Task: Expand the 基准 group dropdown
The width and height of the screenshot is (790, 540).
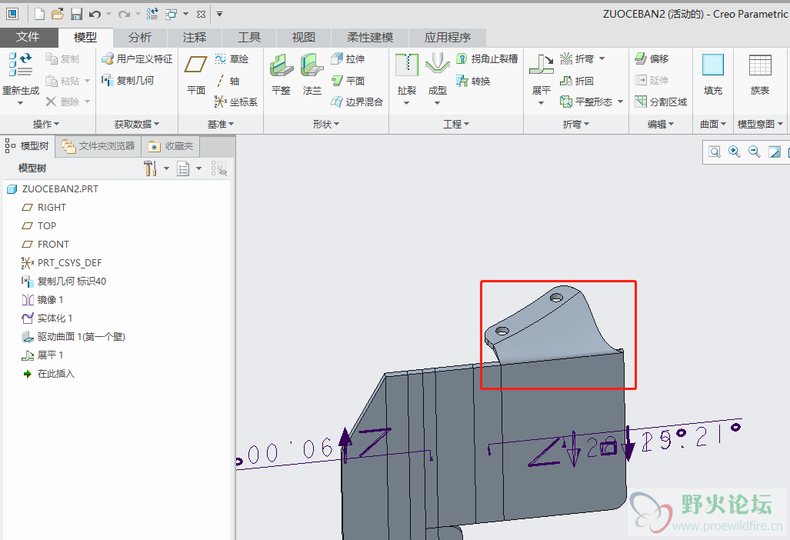Action: (221, 124)
